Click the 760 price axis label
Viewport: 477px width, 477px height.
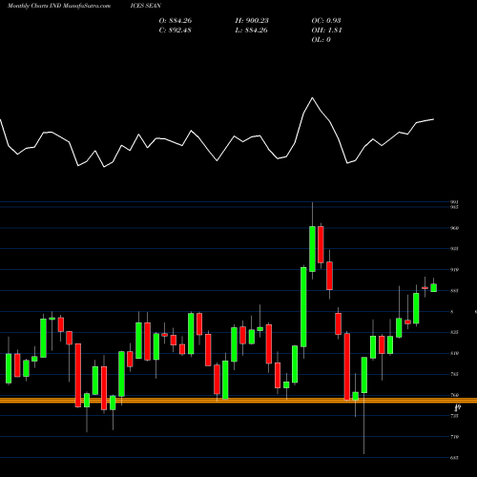[454, 395]
